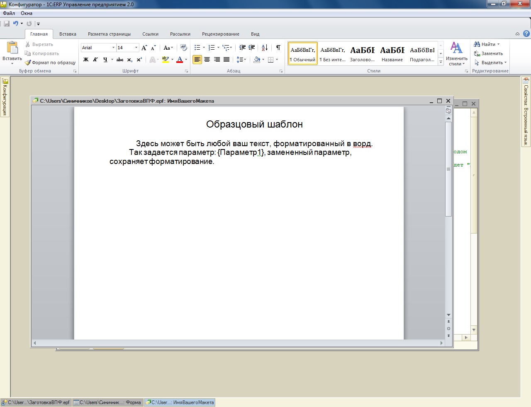Open the Конфигурация side panel

point(5,97)
